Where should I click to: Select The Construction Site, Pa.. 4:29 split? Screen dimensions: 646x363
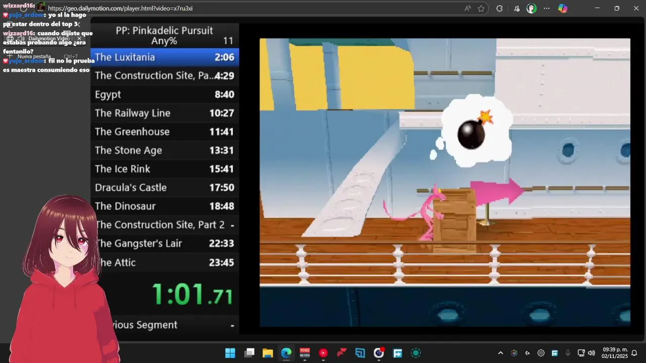[165, 76]
